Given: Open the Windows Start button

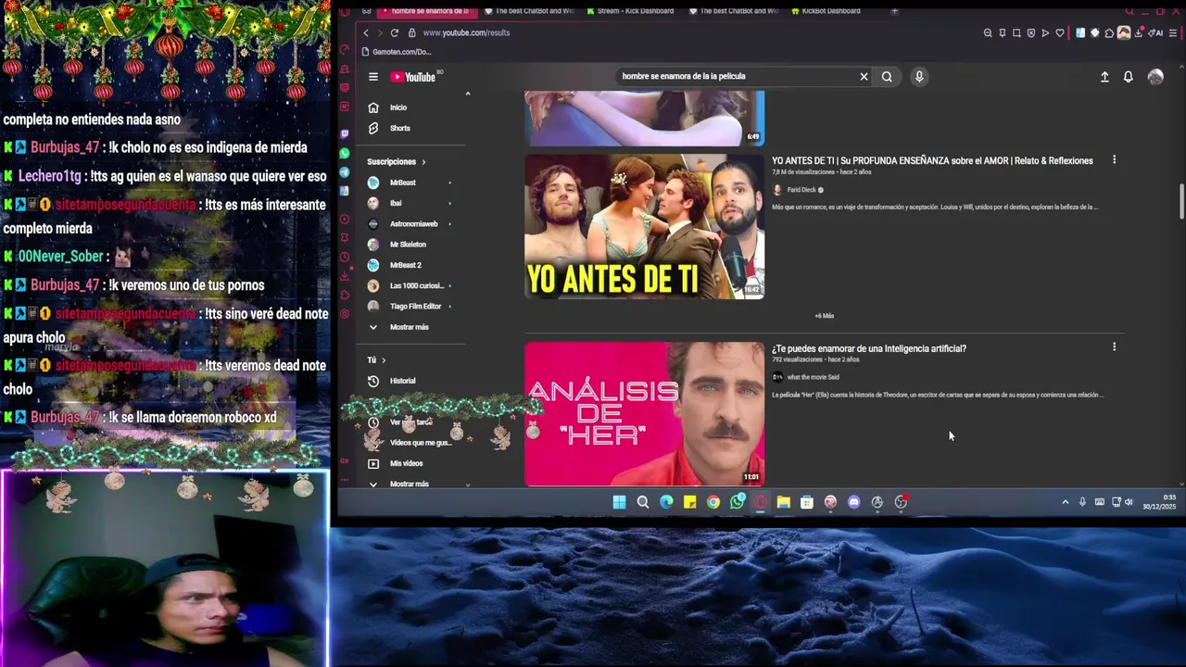Looking at the screenshot, I should [x=619, y=502].
